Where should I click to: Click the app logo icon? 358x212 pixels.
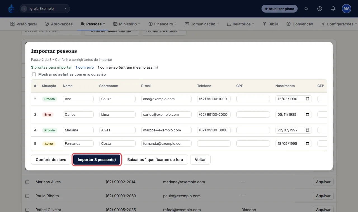click(11, 9)
